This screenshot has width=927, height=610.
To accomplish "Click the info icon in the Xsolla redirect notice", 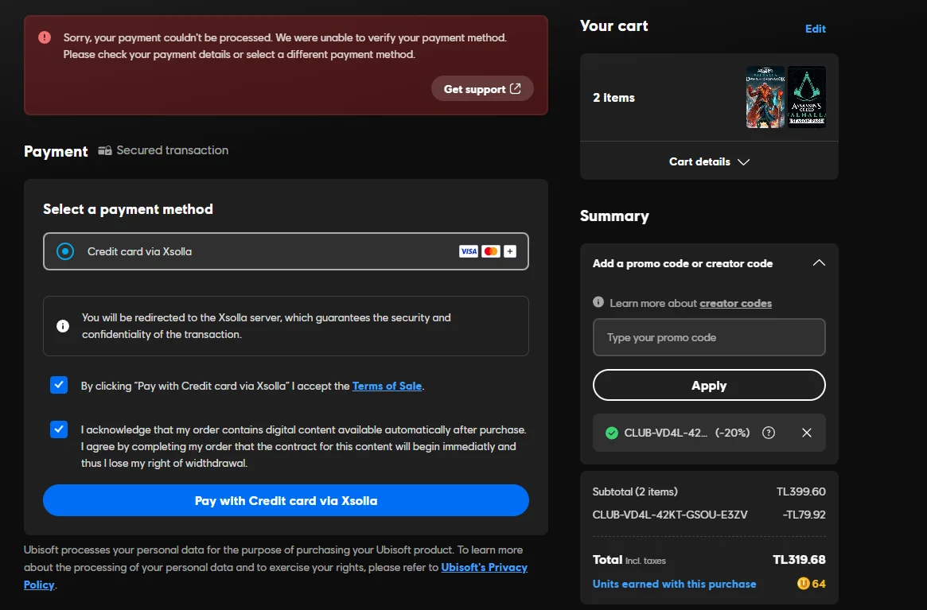I will click(63, 326).
